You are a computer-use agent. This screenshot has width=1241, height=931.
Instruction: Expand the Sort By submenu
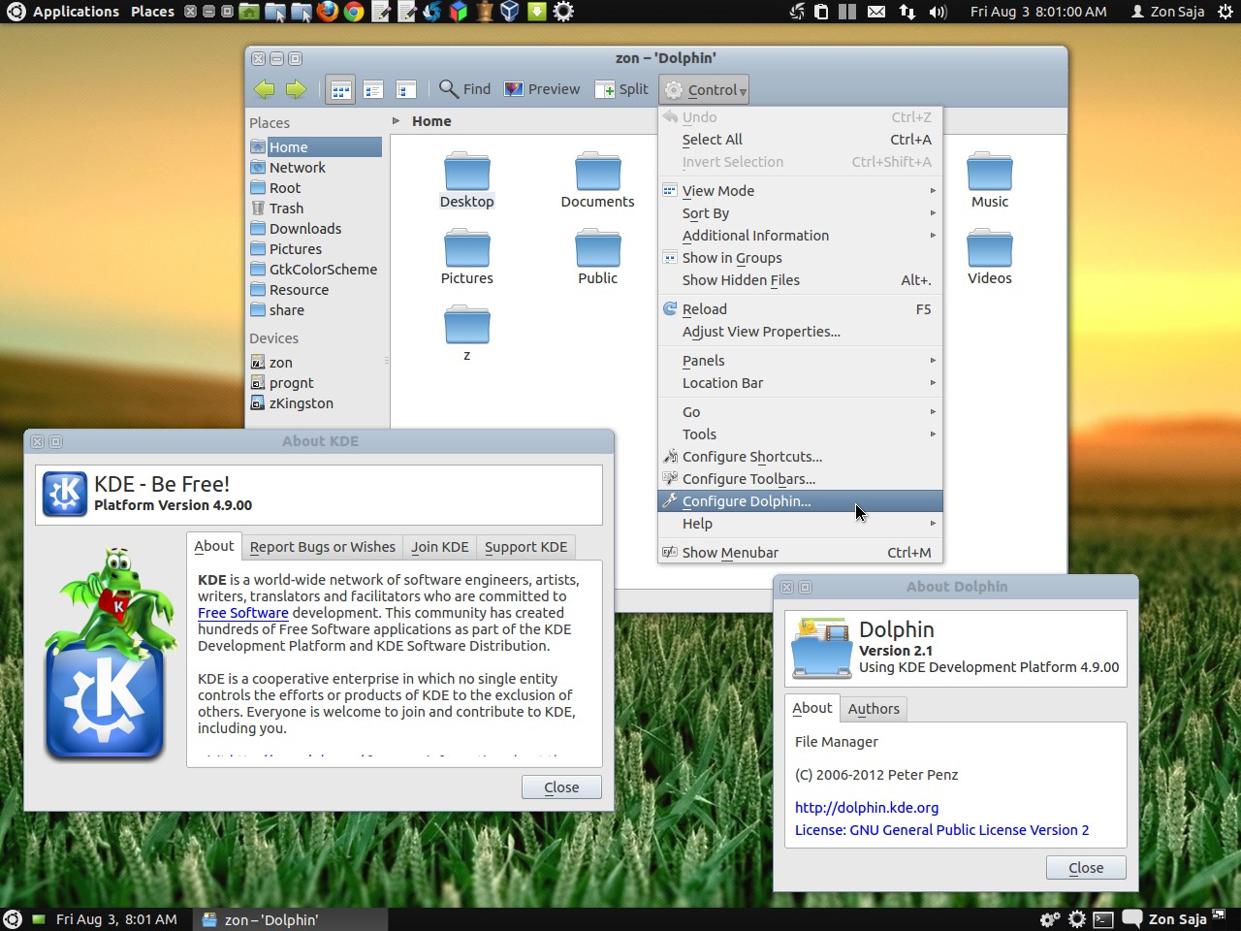click(x=705, y=213)
